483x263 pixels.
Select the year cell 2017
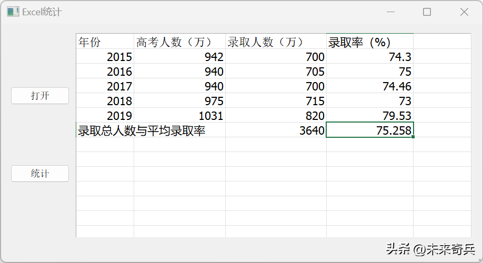[x=105, y=86]
